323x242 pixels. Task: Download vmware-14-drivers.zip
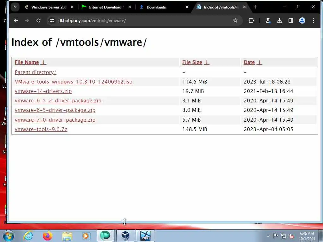[x=43, y=91]
